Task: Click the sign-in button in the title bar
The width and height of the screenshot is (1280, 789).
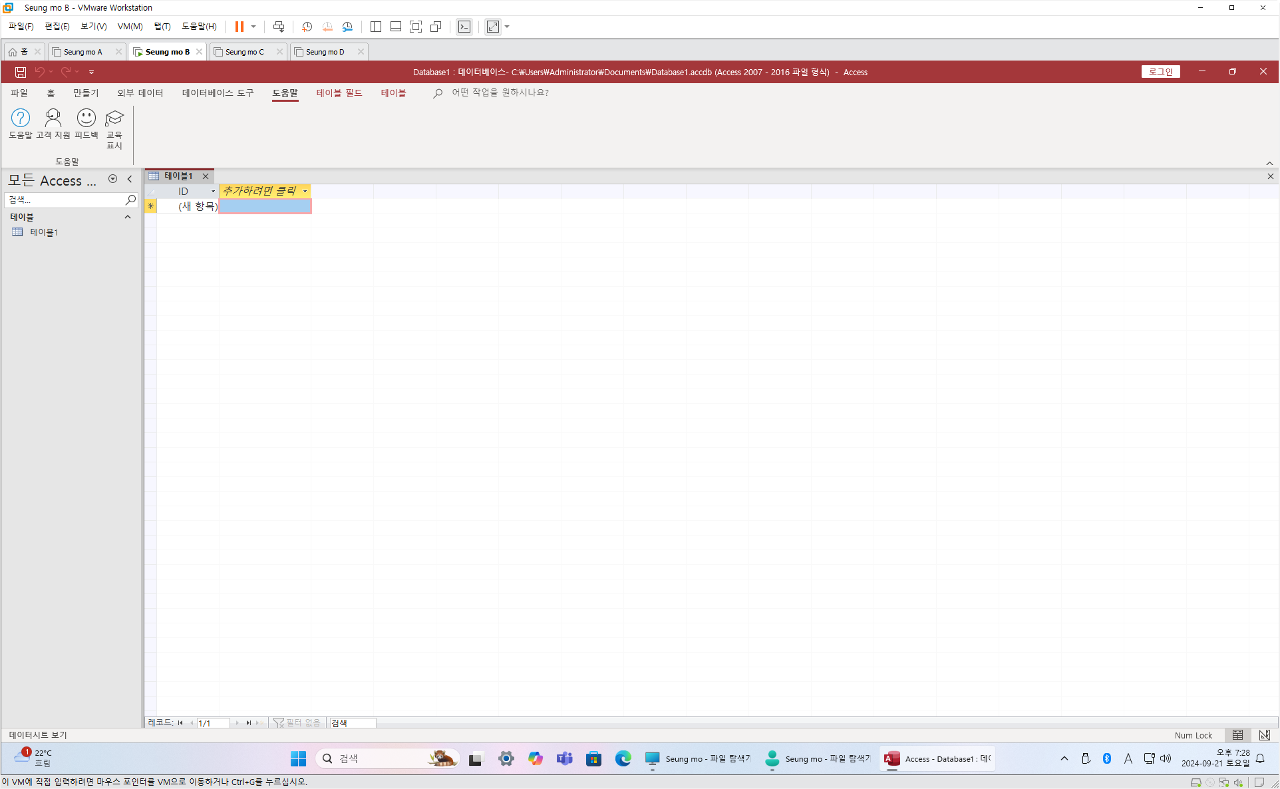Action: pos(1160,72)
